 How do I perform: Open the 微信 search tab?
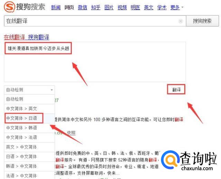click(x=83, y=8)
